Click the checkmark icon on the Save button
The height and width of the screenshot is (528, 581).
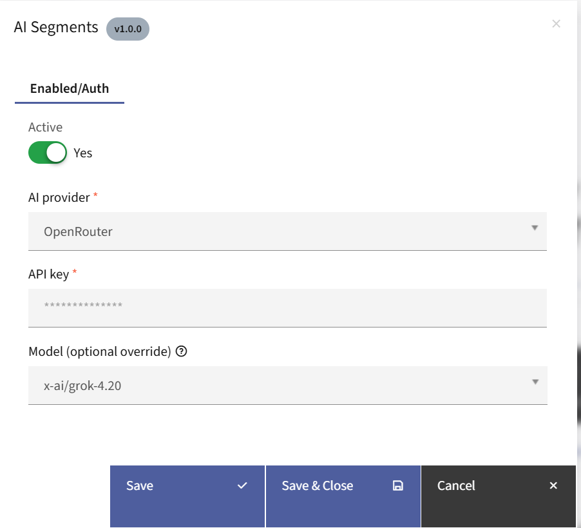tap(242, 485)
